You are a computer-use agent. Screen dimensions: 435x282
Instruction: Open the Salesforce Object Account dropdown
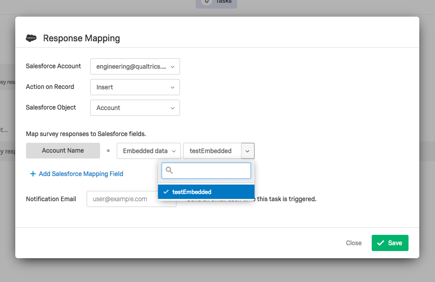point(135,108)
